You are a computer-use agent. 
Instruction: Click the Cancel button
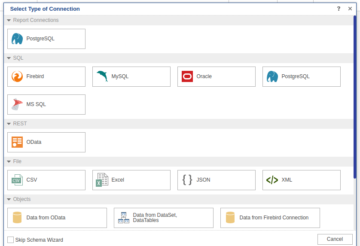[x=335, y=239]
